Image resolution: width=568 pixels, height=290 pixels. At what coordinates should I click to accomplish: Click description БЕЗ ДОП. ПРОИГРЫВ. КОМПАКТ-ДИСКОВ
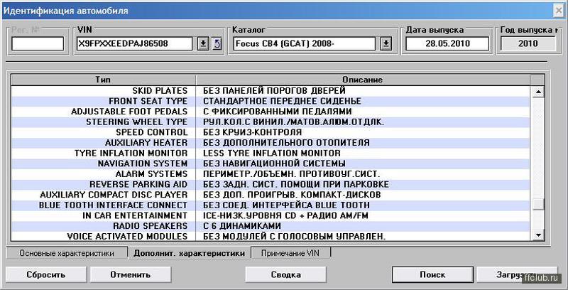pos(292,195)
